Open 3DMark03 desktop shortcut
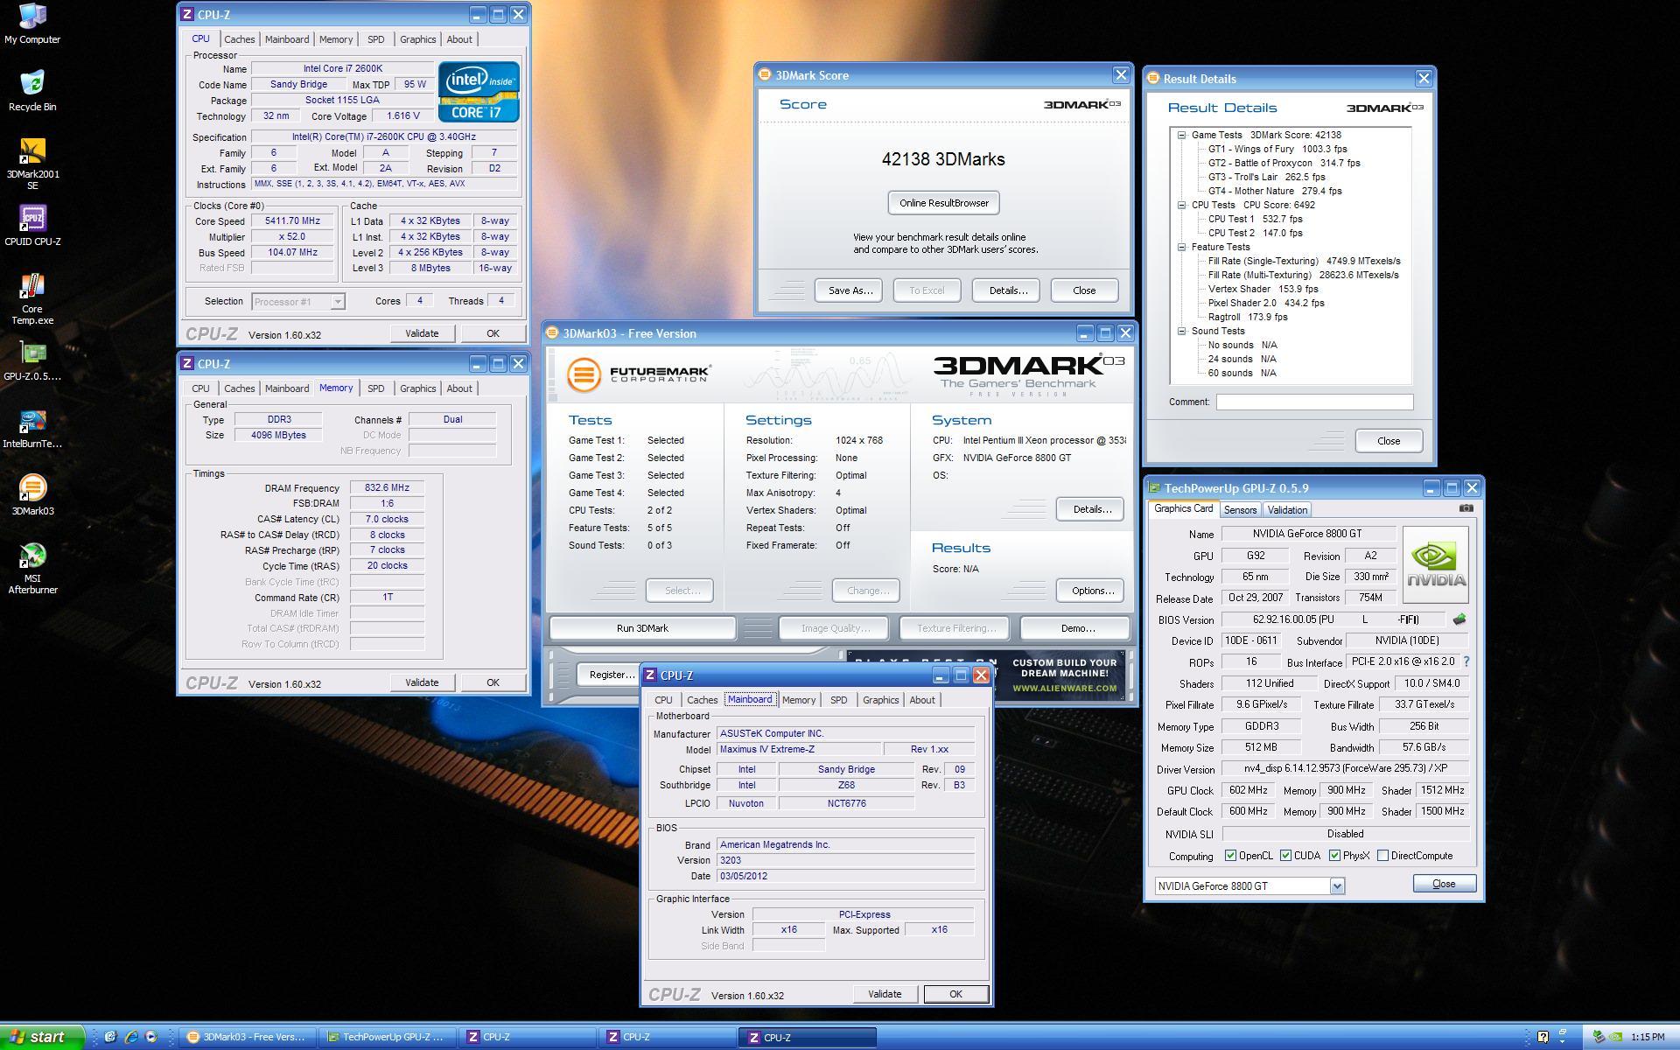Viewport: 1680px width, 1050px height. coord(32,496)
